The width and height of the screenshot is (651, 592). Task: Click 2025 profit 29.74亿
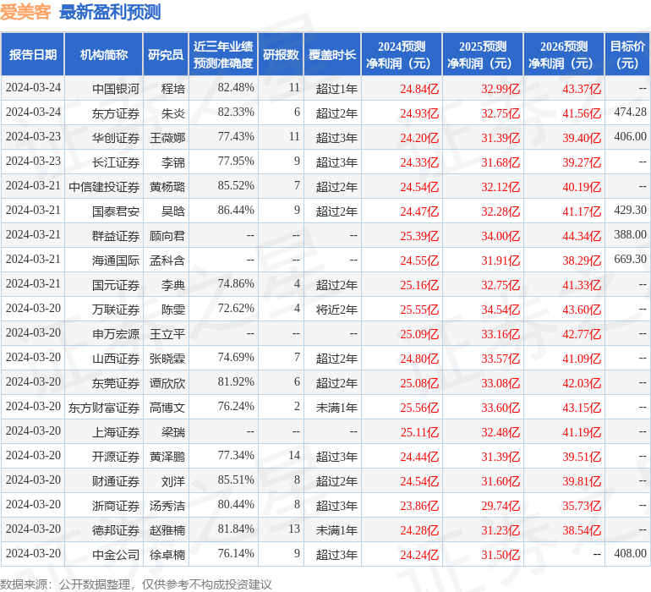pyautogui.click(x=501, y=506)
